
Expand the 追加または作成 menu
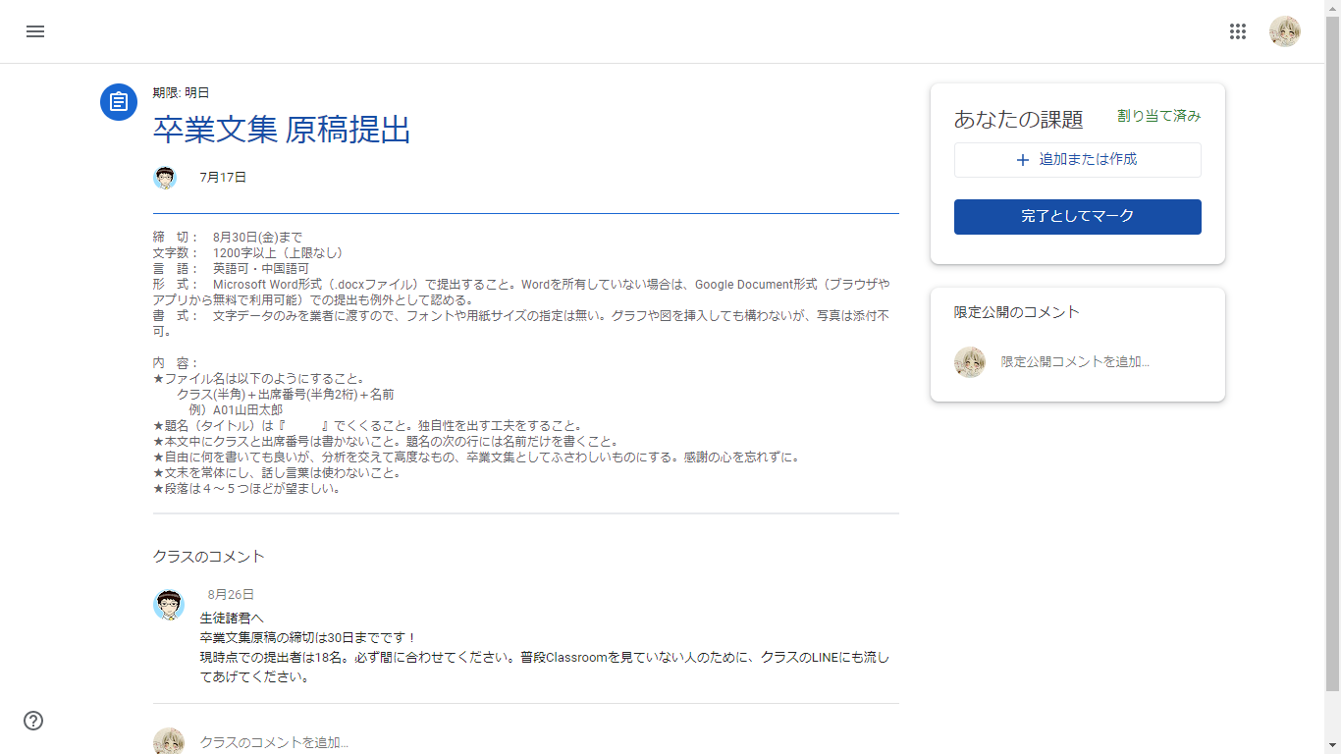(x=1077, y=160)
